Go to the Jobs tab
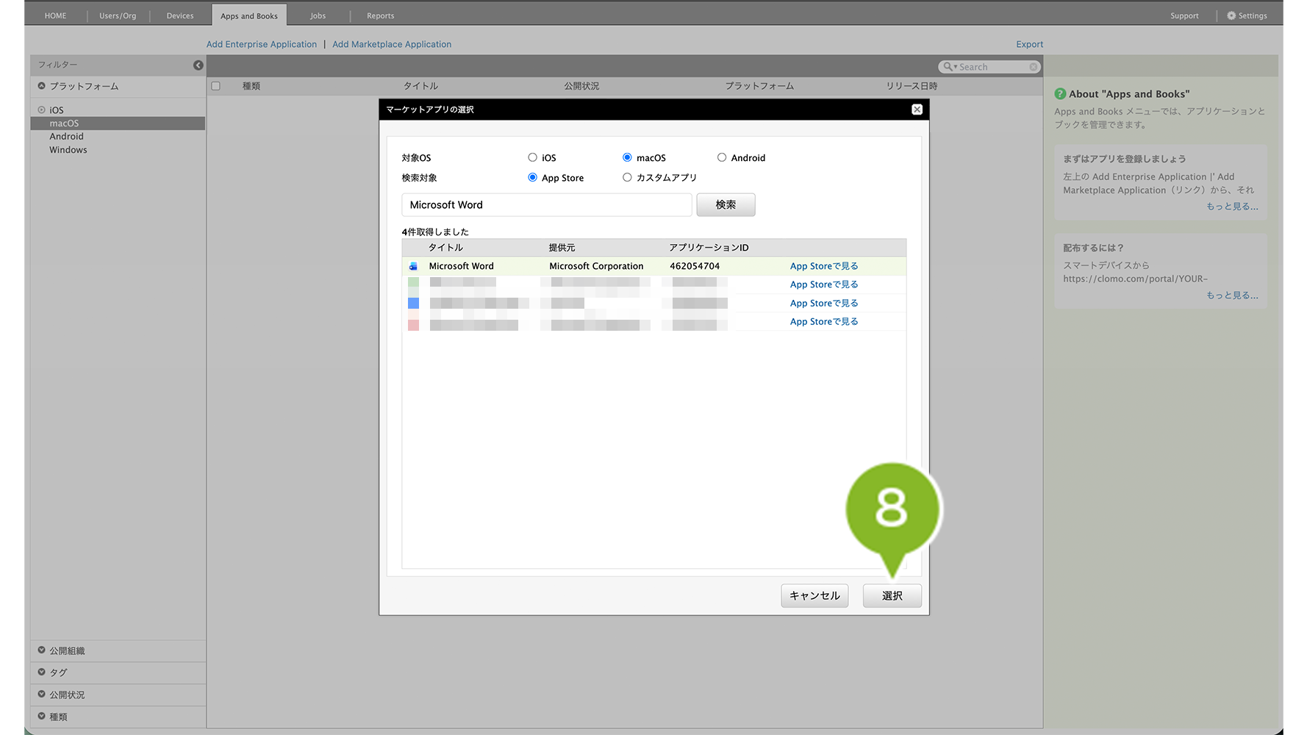The width and height of the screenshot is (1307, 735). tap(318, 15)
